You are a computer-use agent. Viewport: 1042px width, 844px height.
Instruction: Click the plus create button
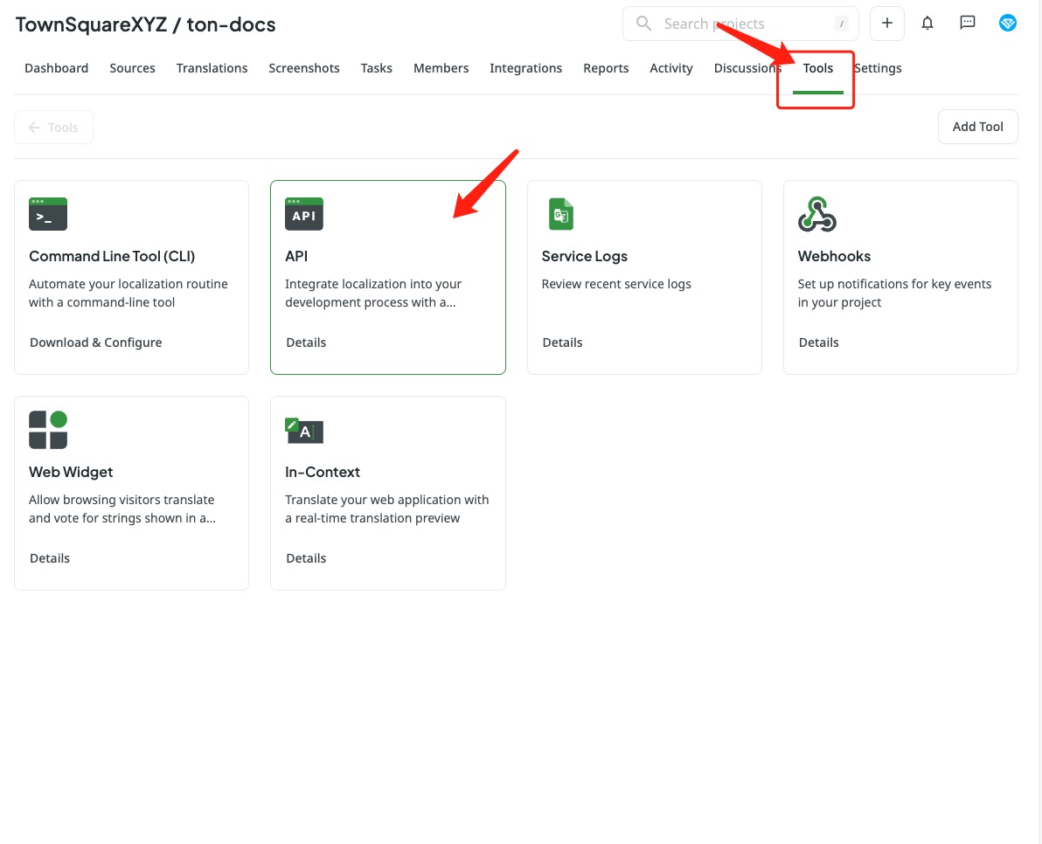(886, 24)
